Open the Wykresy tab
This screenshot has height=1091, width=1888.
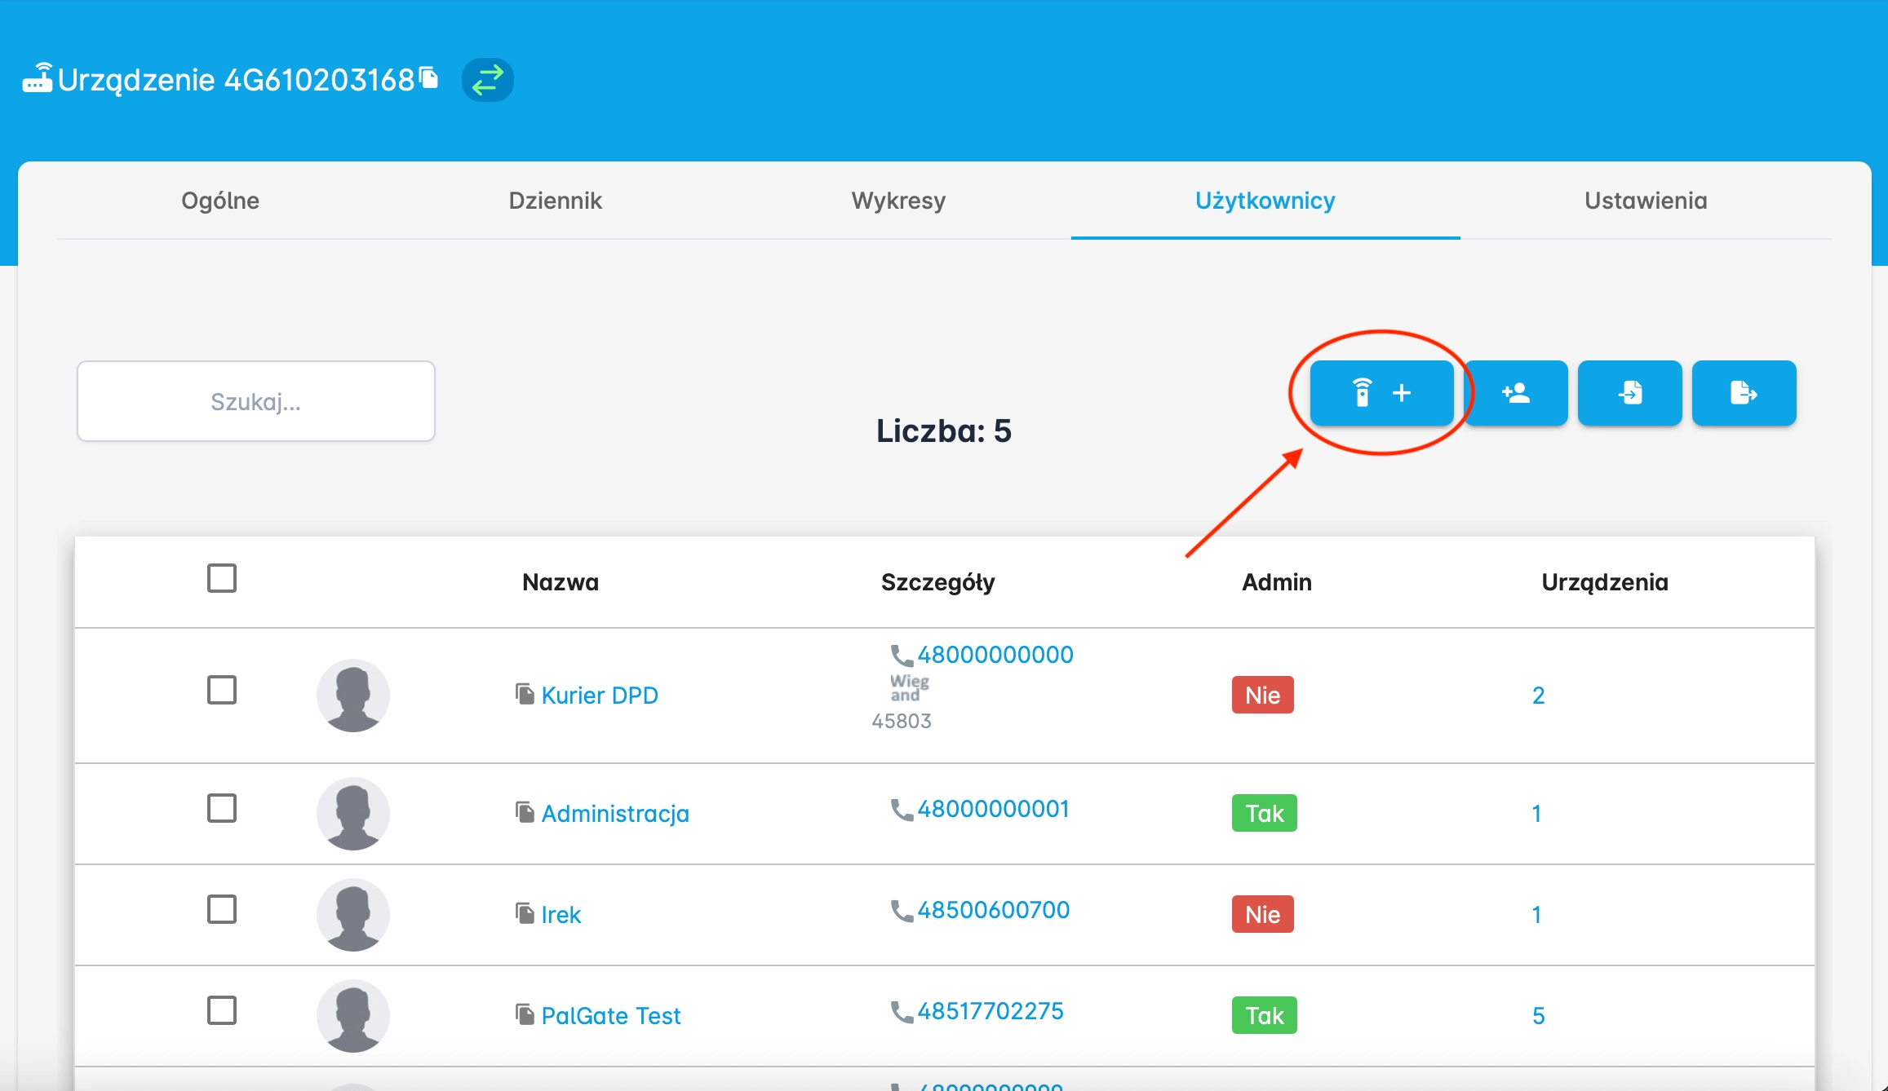(x=898, y=201)
